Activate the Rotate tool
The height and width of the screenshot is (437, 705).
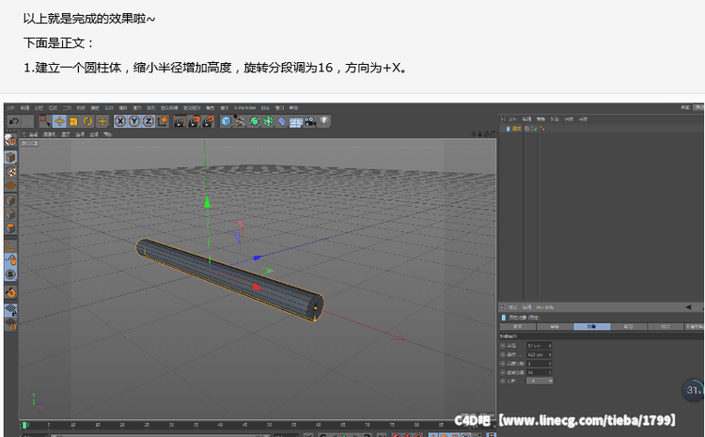tap(87, 121)
